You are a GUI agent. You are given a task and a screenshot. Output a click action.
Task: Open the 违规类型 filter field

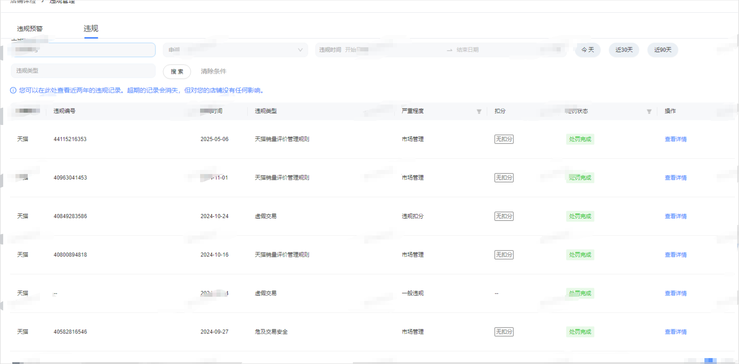[x=83, y=71]
